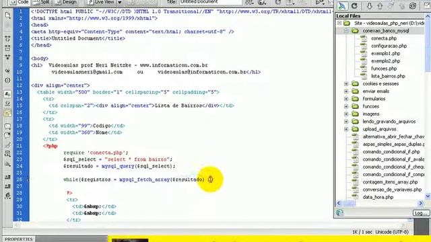Expand the enviar emails folder
Viewport: 431px width, 242px height.
[346, 91]
